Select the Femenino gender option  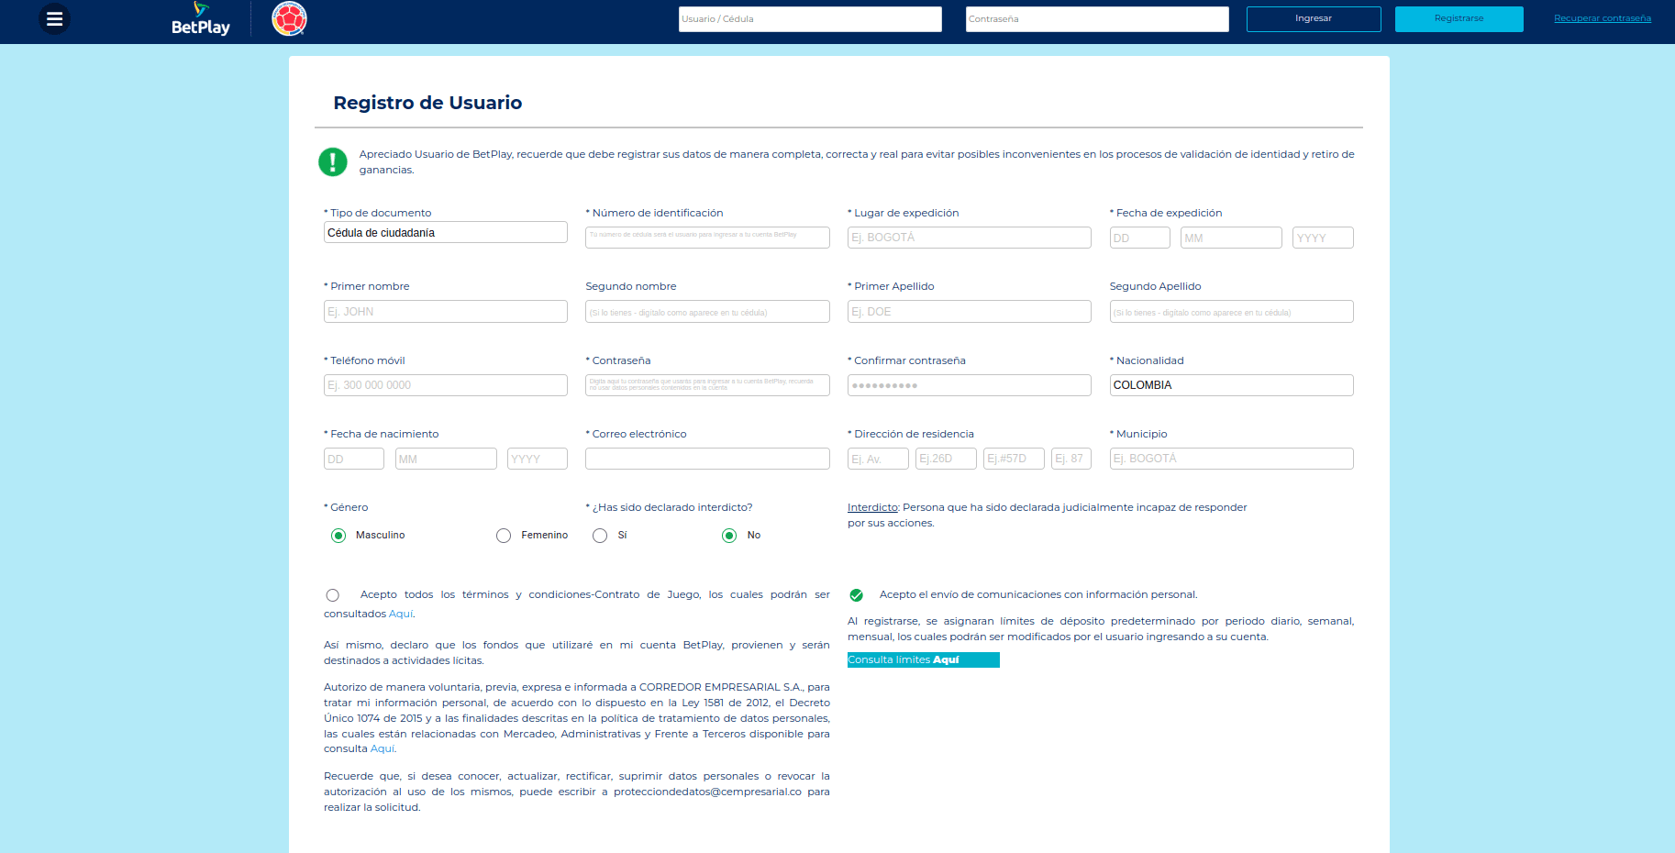tap(504, 536)
